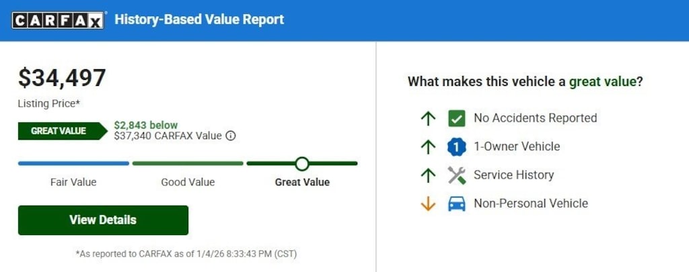This screenshot has height=272, width=689.
Task: Click the $2,843 below text
Action: [146, 125]
